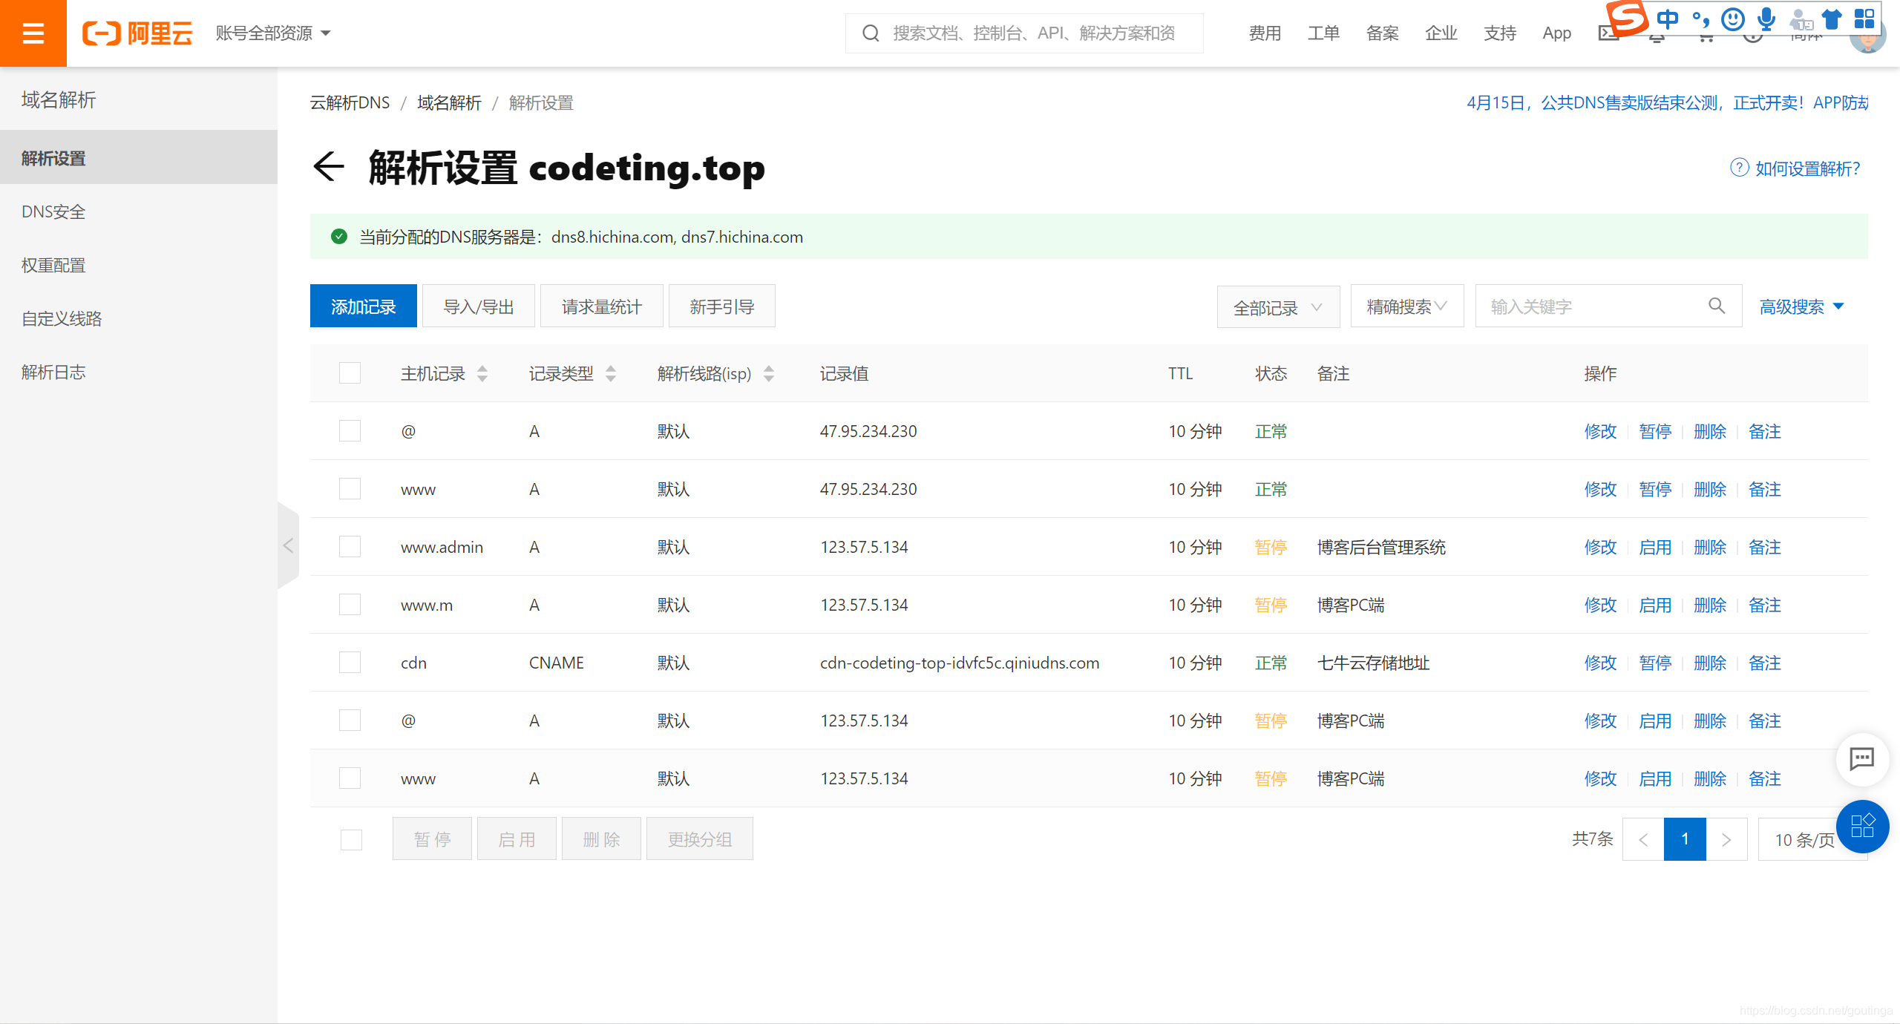
Task: Open the Sogou skin shirt icon
Action: coord(1831,19)
